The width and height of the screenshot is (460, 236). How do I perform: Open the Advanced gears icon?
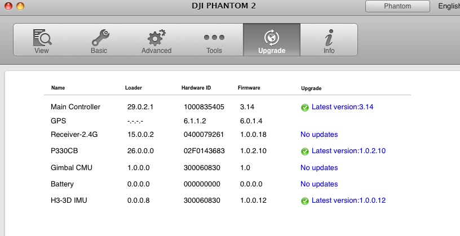point(156,38)
